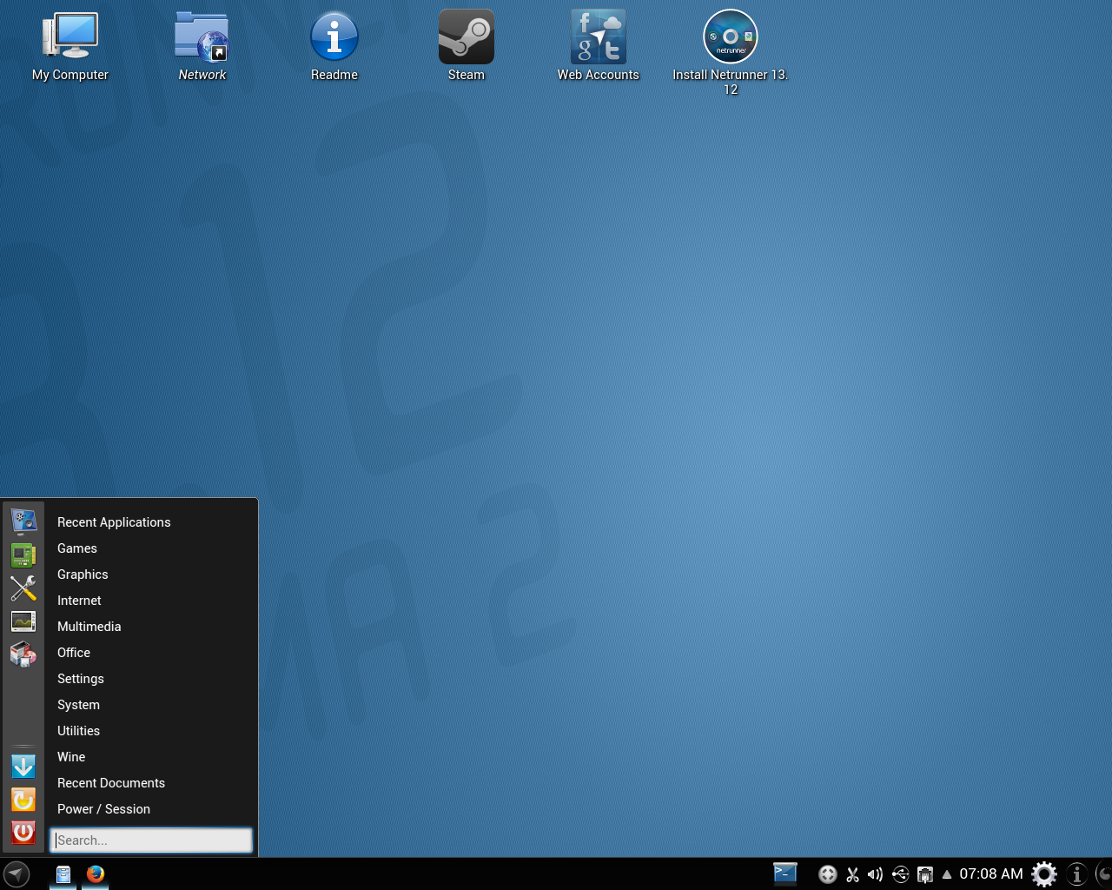Click the round four-arrows tray icon
The image size is (1112, 890).
[828, 874]
